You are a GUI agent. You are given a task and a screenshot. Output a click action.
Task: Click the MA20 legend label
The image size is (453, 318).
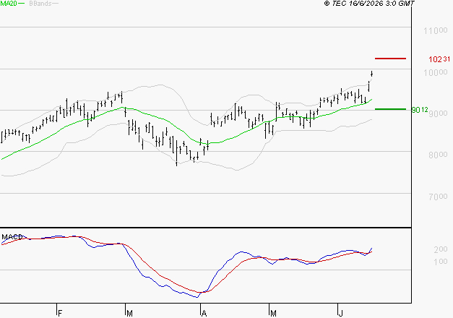[x=9, y=3]
